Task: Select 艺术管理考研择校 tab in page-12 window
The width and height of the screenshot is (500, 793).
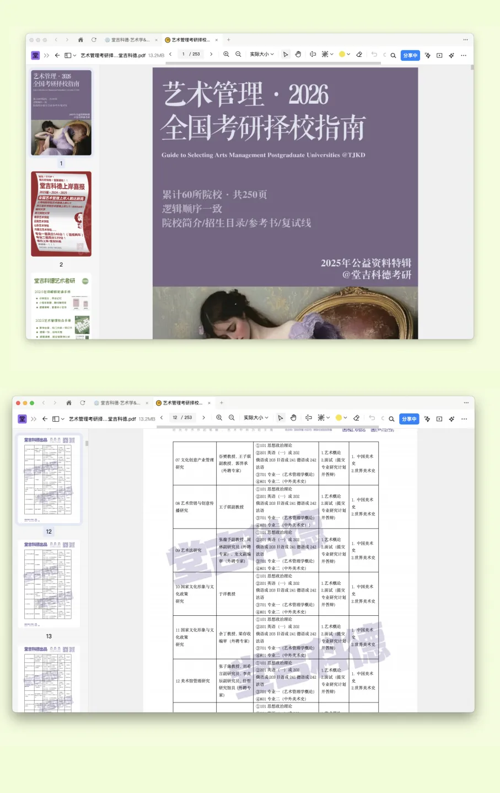Action: (x=180, y=403)
